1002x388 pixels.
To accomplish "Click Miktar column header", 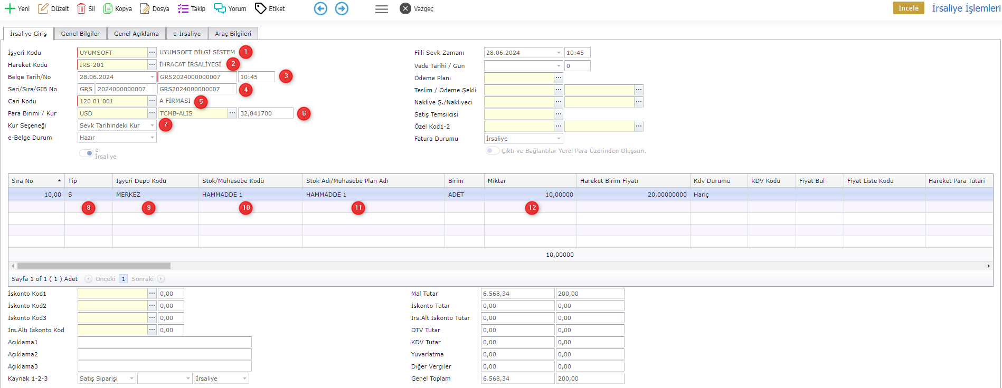I will pos(531,181).
